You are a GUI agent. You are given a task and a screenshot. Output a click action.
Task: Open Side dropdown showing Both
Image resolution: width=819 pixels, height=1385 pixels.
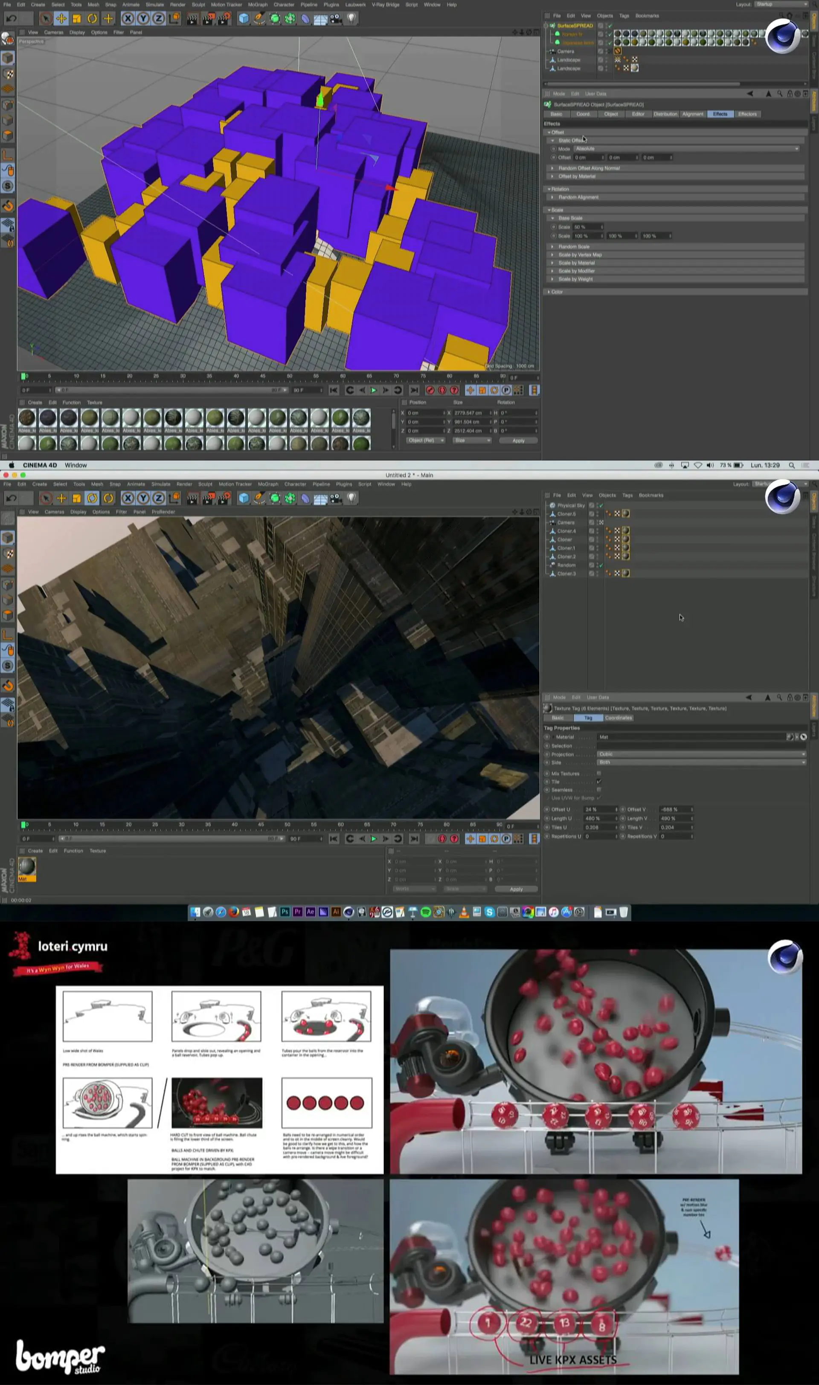(701, 762)
